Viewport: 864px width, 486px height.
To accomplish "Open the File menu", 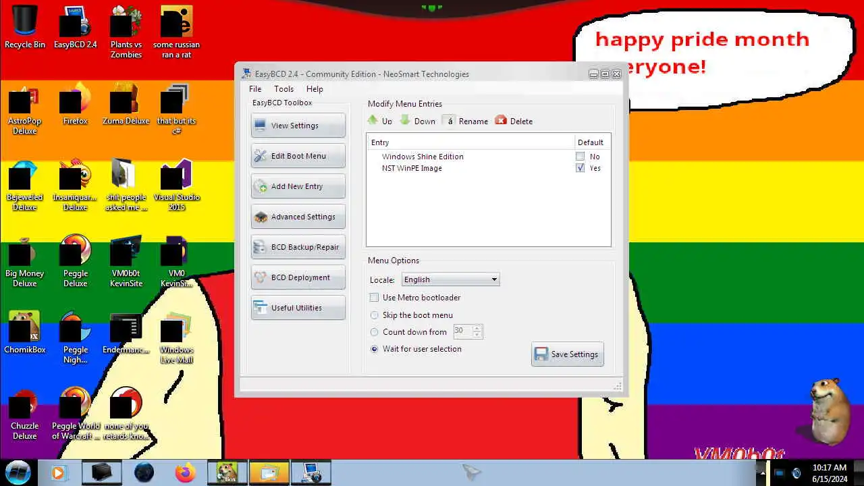I will click(255, 89).
